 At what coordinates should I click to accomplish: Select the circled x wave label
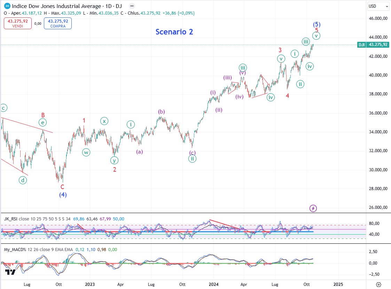(x=104, y=121)
